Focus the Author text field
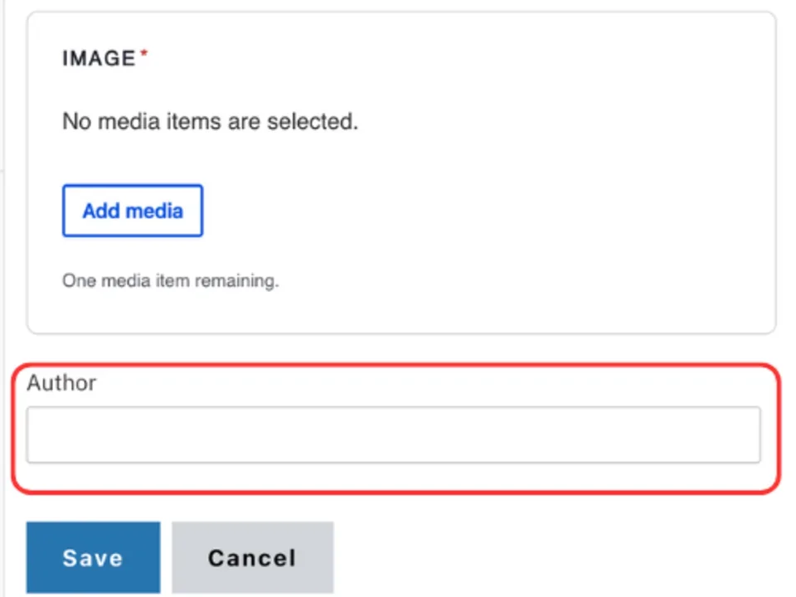This screenshot has height=597, width=796. (x=393, y=434)
